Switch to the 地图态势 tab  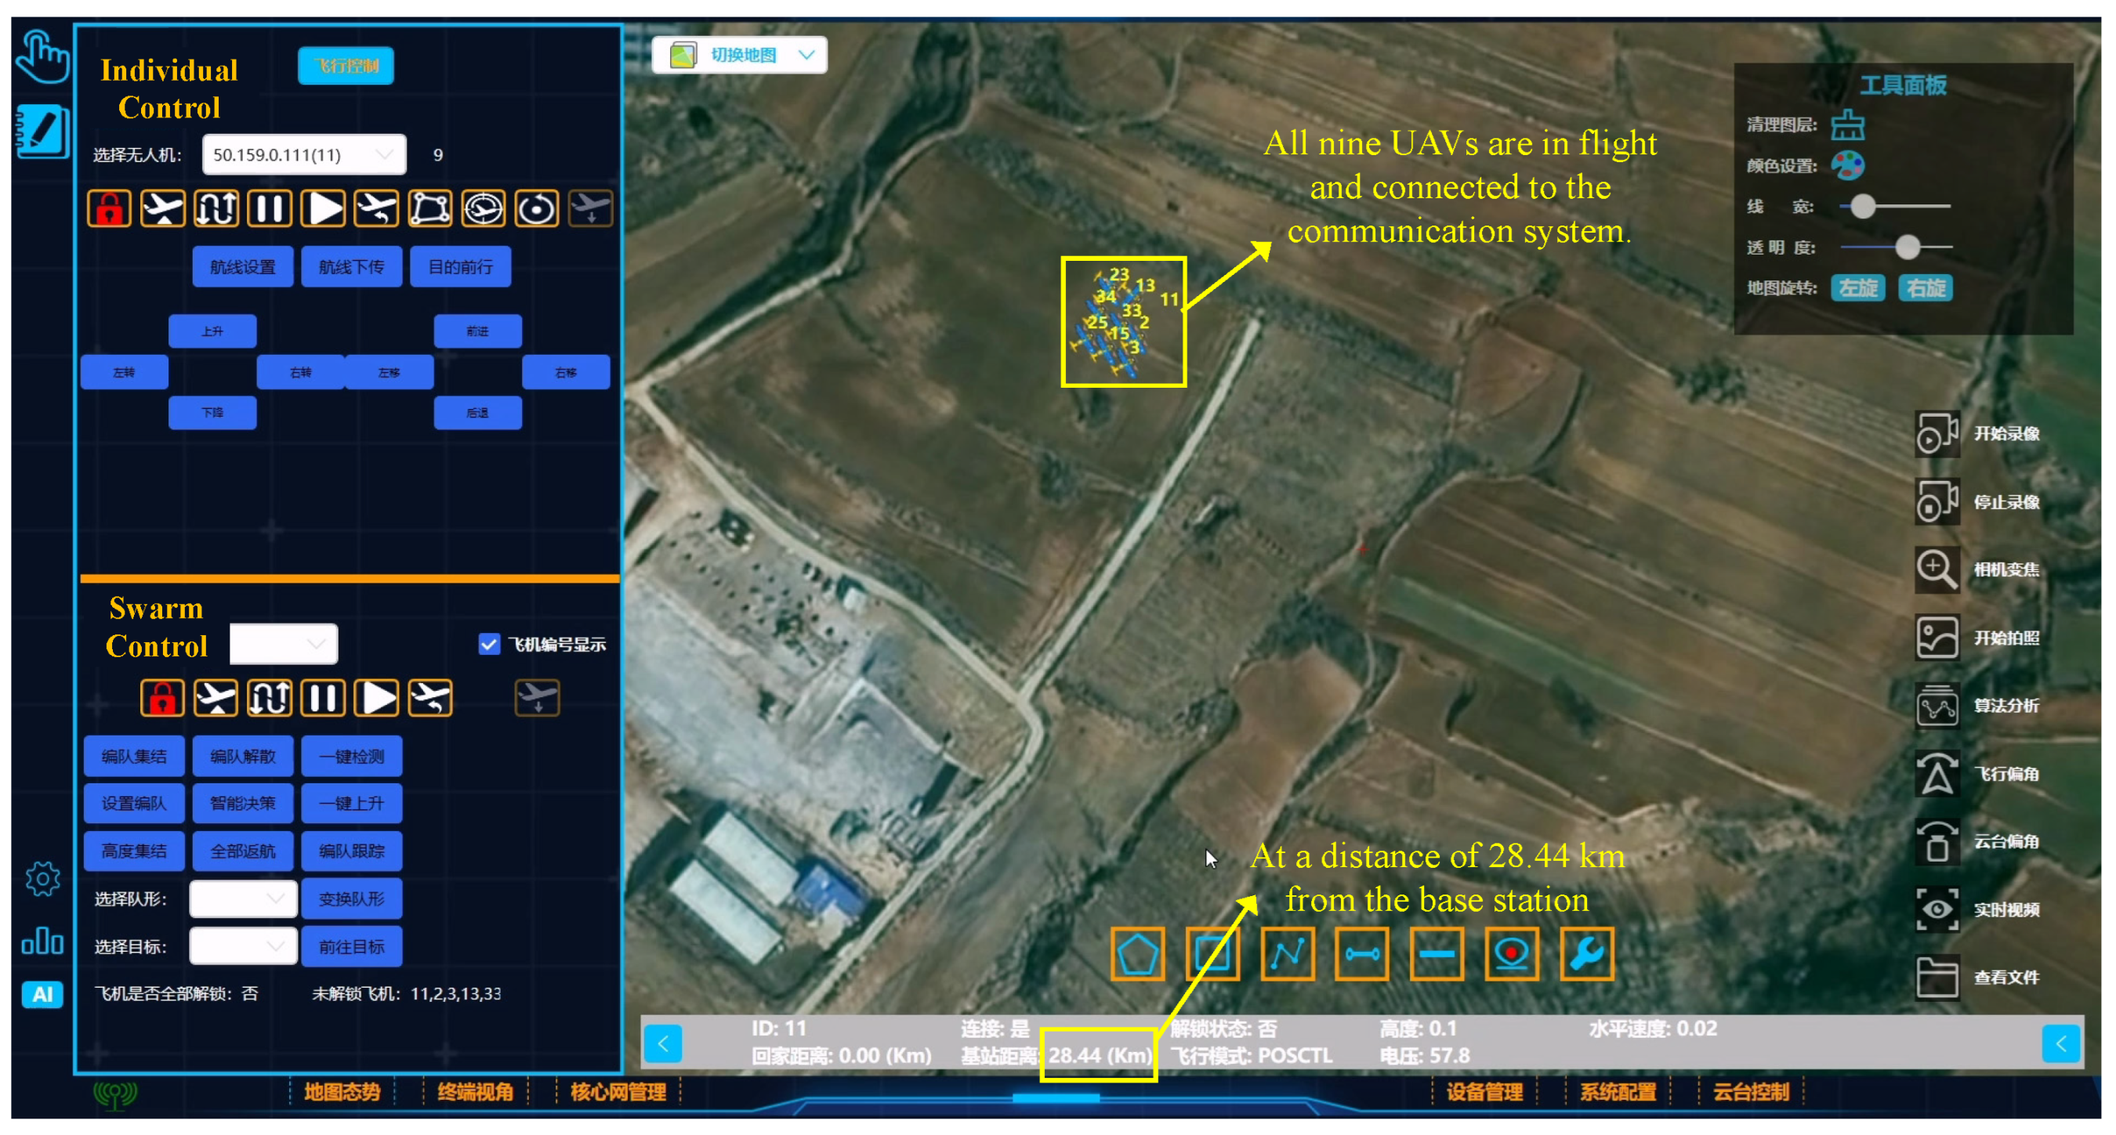click(342, 1092)
